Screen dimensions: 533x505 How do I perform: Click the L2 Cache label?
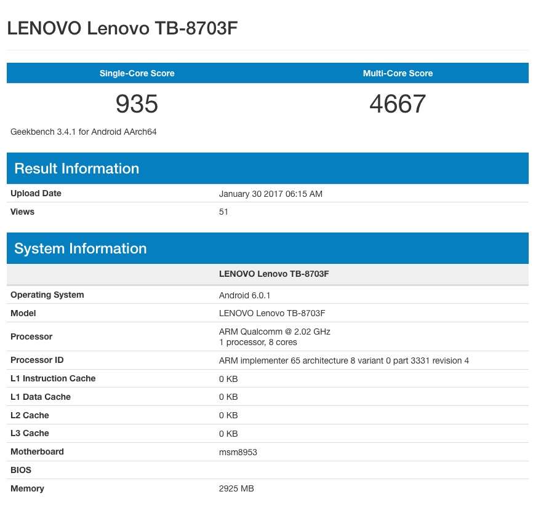coord(30,415)
